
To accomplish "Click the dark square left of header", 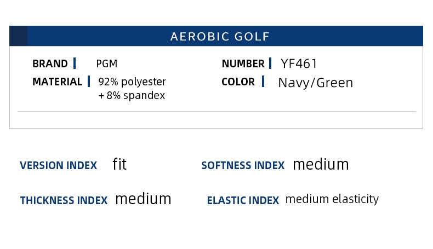I will (18, 36).
